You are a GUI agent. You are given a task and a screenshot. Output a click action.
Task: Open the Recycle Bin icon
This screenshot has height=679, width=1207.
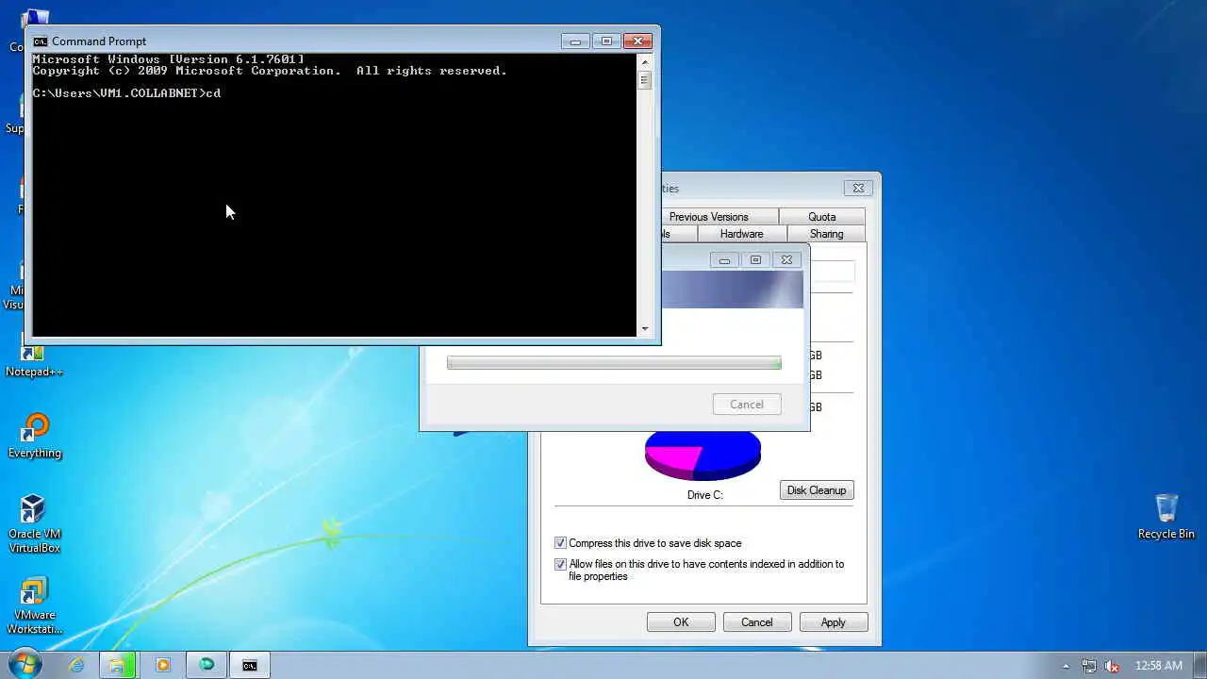1166,516
